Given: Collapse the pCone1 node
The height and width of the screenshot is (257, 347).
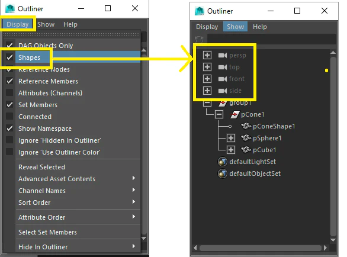Looking at the screenshot, I should [219, 114].
